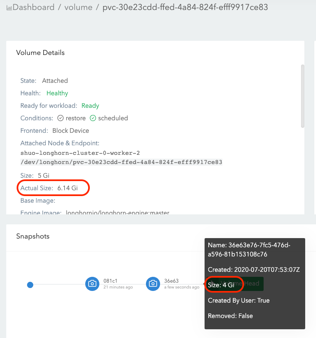Navigate to volume breadcrumb link

[78, 7]
